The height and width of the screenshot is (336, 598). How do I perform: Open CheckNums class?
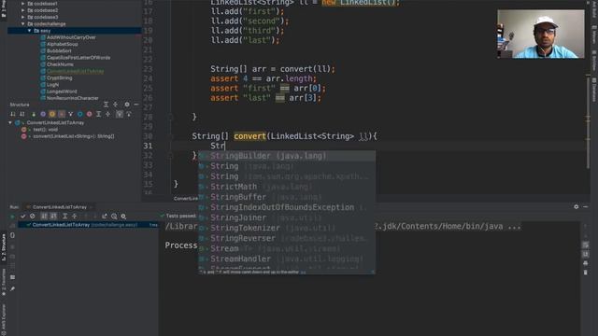pos(60,64)
